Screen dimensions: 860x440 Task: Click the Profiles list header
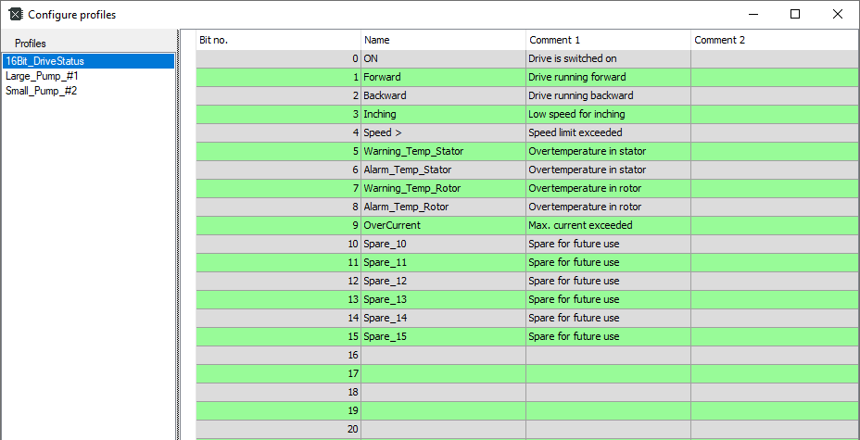tap(31, 44)
